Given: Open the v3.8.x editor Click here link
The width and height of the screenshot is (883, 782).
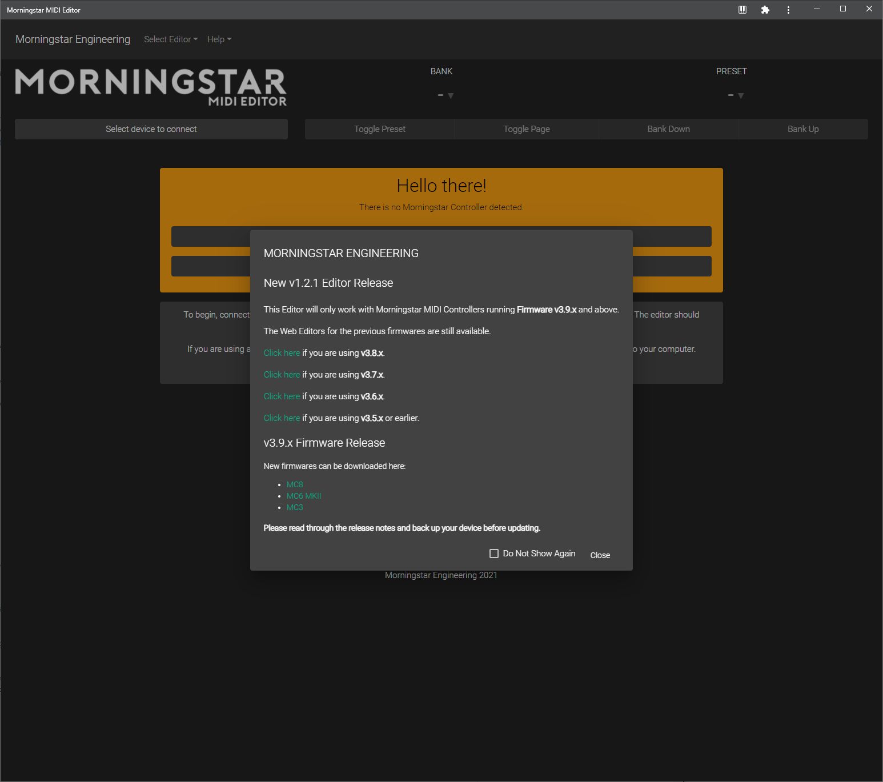Looking at the screenshot, I should coord(282,353).
